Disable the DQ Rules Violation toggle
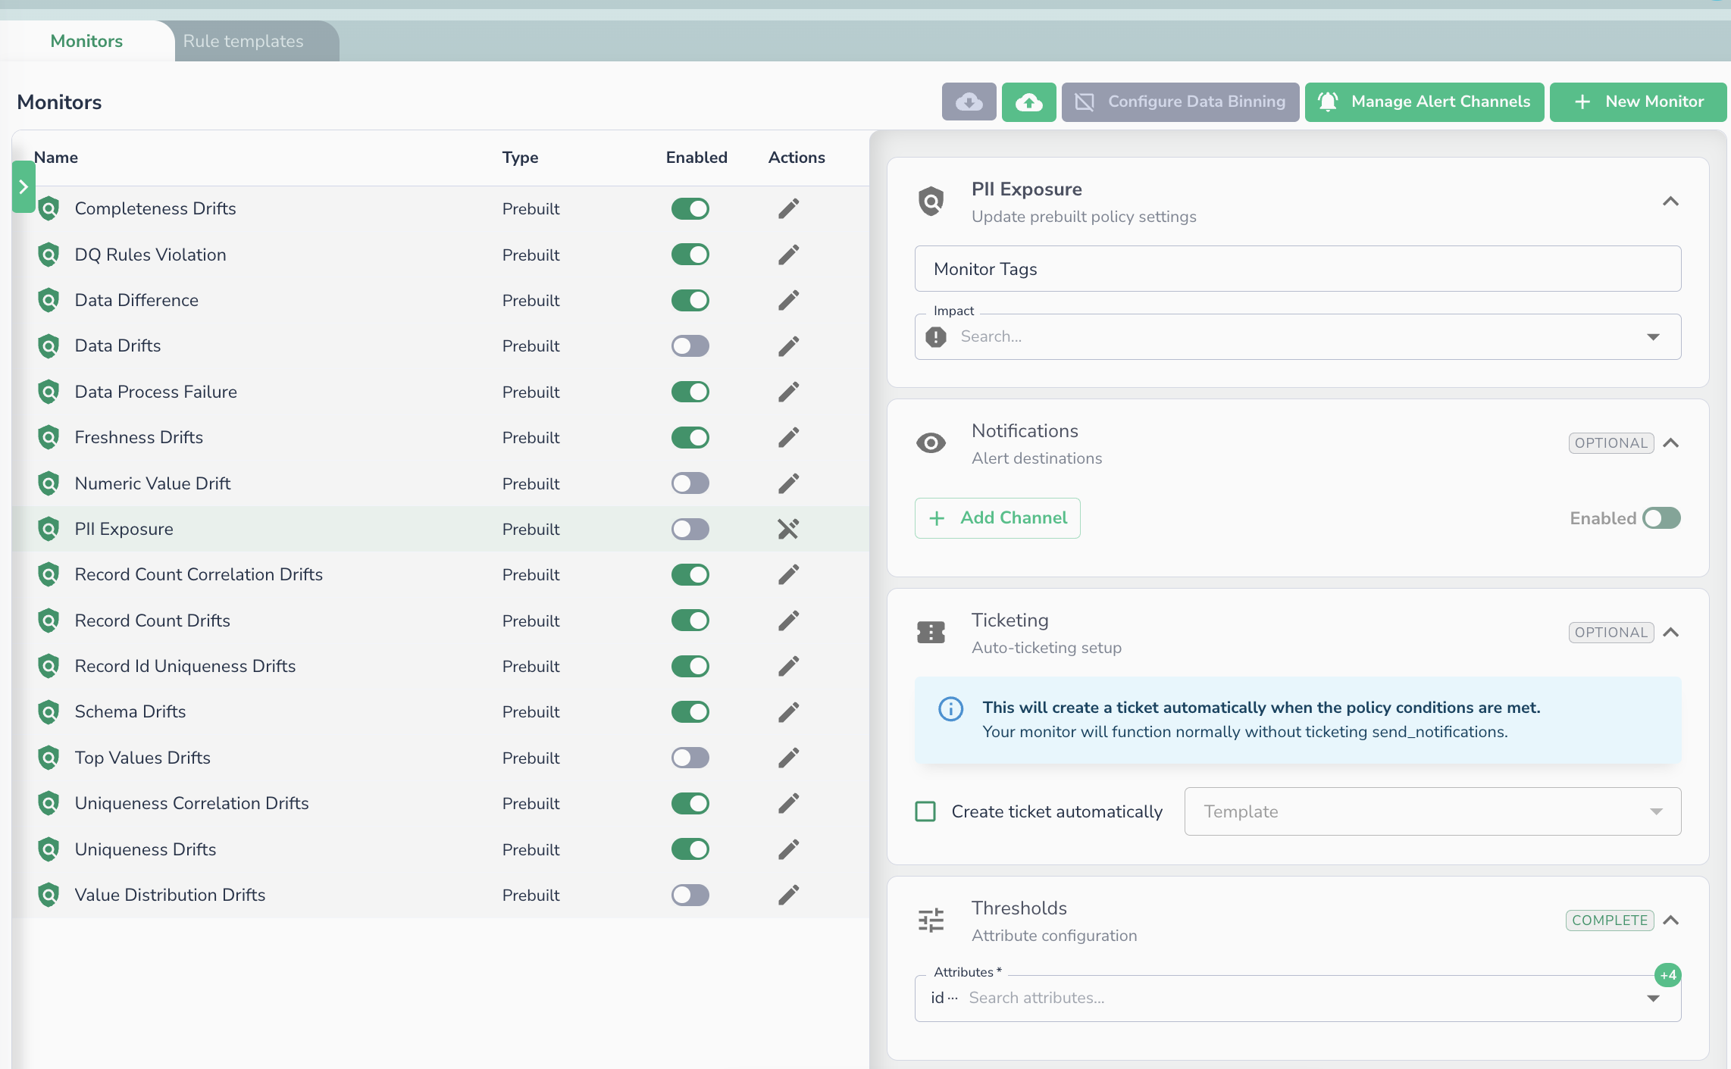This screenshot has width=1731, height=1069. click(x=690, y=255)
